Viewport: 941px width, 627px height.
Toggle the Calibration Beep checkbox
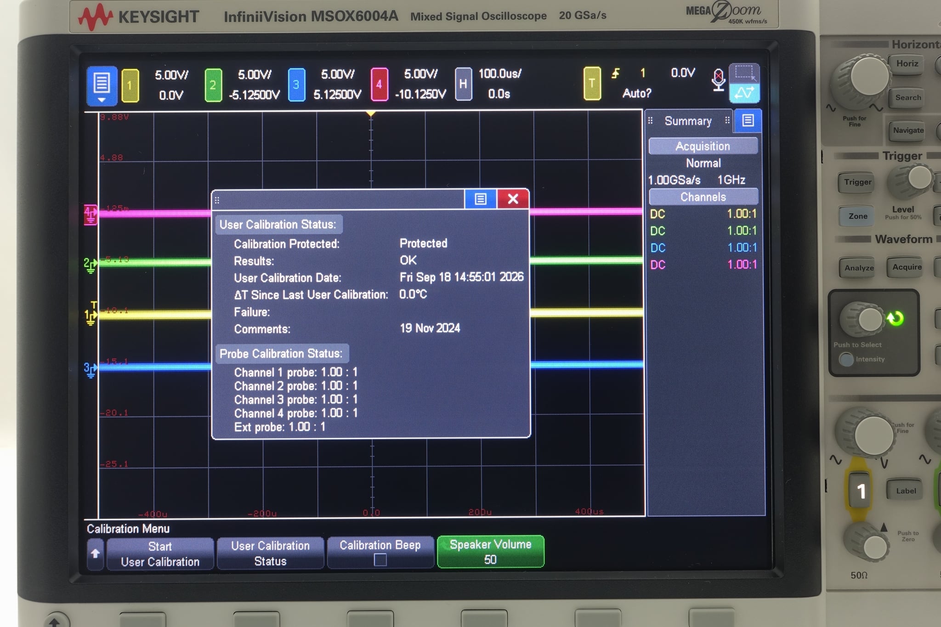point(380,559)
